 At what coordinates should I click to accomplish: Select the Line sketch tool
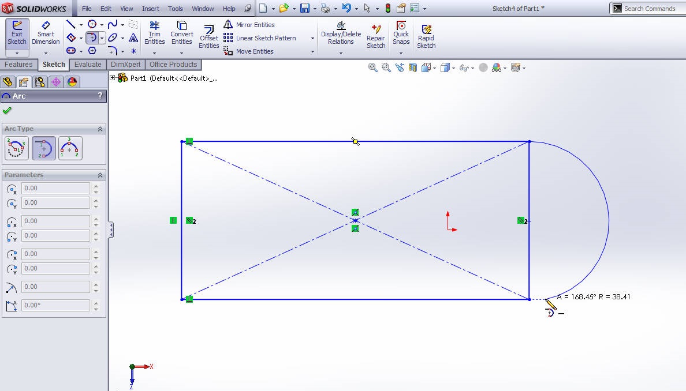pyautogui.click(x=70, y=24)
